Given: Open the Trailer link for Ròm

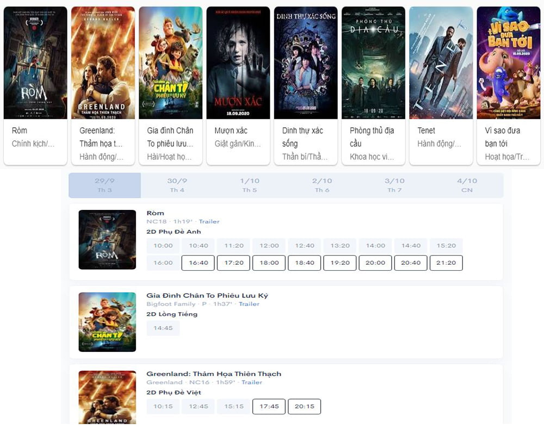Looking at the screenshot, I should point(209,221).
